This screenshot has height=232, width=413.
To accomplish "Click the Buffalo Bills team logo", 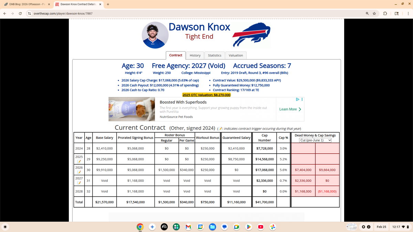I will 251,35.
